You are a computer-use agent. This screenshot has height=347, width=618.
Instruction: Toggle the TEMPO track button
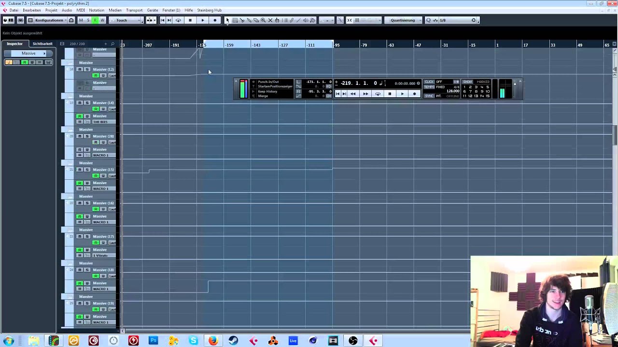pos(429,87)
